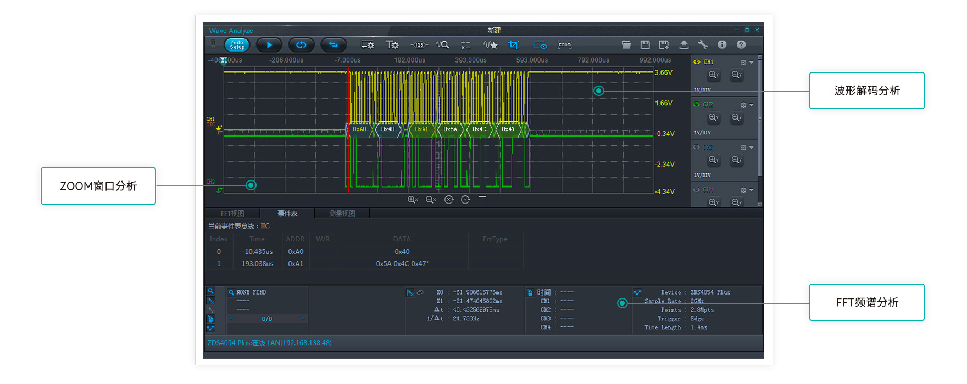The height and width of the screenshot is (384, 967).
Task: Click the math operations icon
Action: click(x=466, y=45)
